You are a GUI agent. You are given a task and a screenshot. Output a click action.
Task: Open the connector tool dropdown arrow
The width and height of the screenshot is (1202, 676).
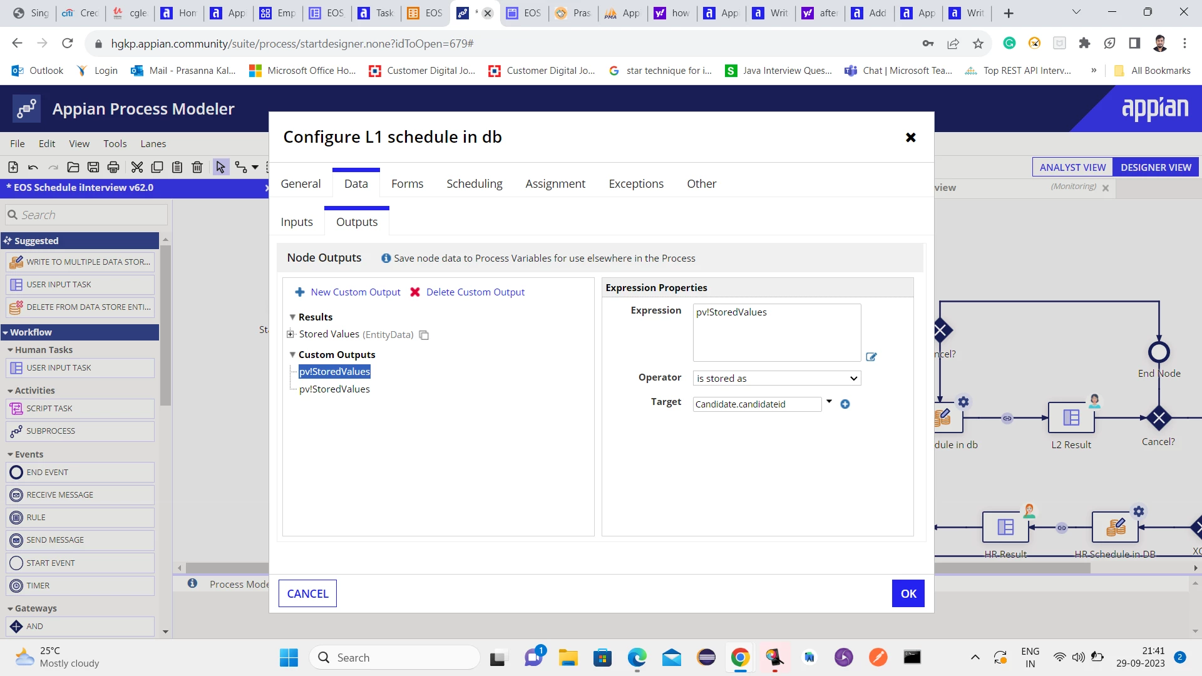point(255,167)
